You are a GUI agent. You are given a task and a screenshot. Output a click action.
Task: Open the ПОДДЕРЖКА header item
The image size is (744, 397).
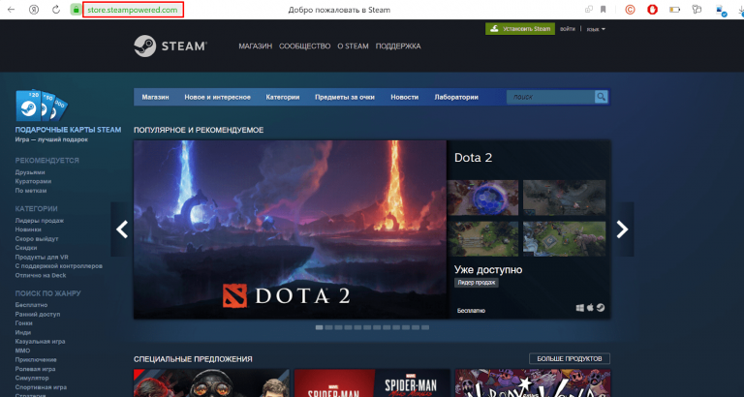click(398, 46)
